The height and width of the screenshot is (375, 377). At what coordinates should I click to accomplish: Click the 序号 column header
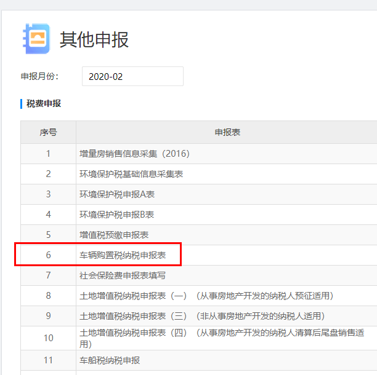48,132
